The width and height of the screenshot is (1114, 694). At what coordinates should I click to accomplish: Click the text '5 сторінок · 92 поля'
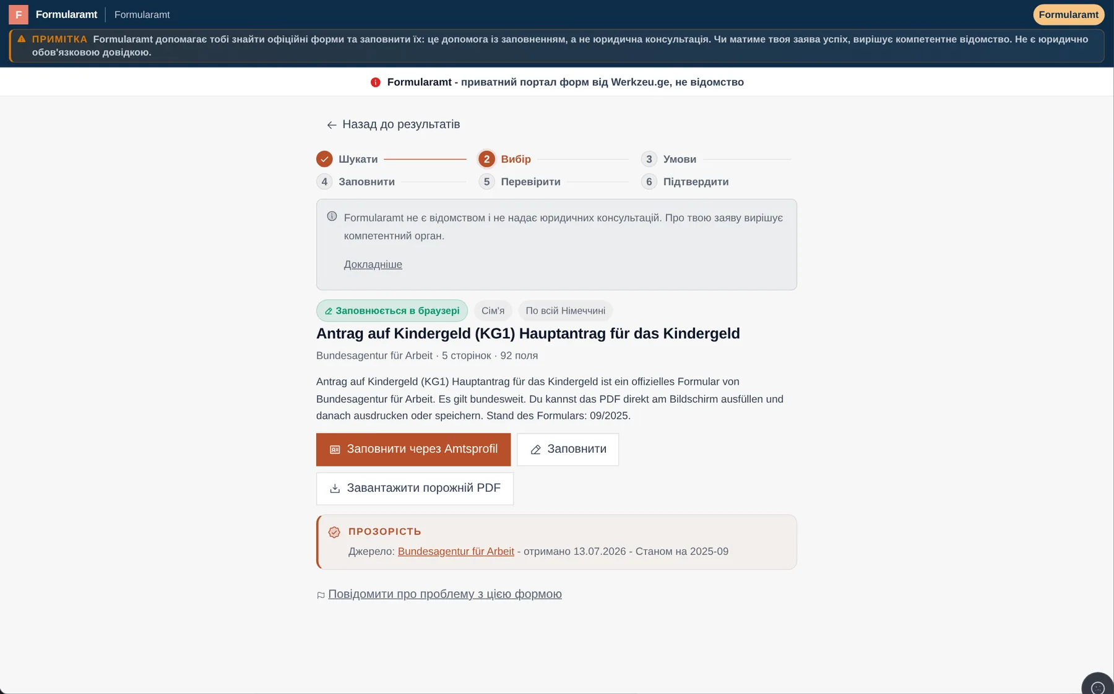click(x=490, y=356)
